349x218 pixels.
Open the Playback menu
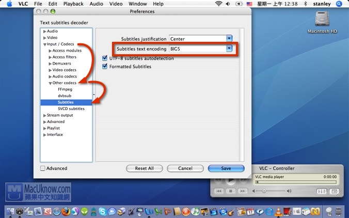[x=73, y=4]
